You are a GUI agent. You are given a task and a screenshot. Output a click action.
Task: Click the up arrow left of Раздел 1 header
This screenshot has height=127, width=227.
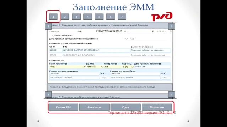48,26
